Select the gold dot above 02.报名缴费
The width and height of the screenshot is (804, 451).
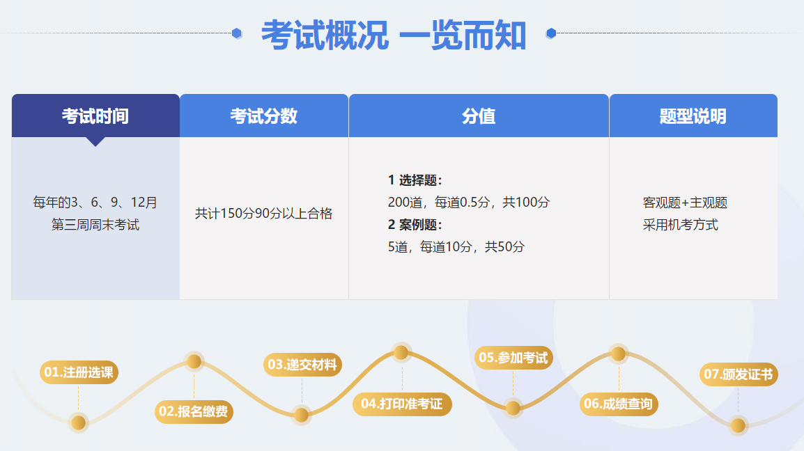pos(194,361)
